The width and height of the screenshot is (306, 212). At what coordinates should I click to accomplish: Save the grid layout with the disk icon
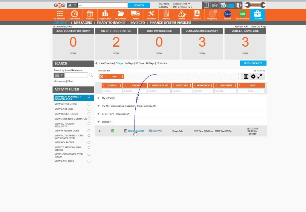pyautogui.click(x=246, y=77)
